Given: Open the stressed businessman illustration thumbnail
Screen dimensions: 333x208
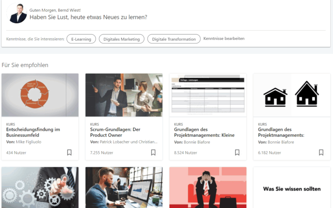Looking at the screenshot, I should click(208, 188).
